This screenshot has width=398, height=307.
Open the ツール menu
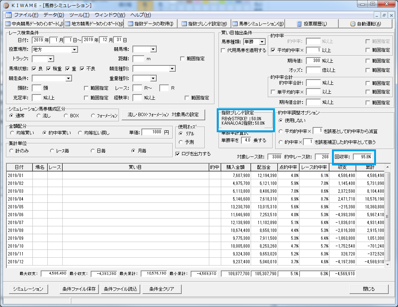point(79,15)
